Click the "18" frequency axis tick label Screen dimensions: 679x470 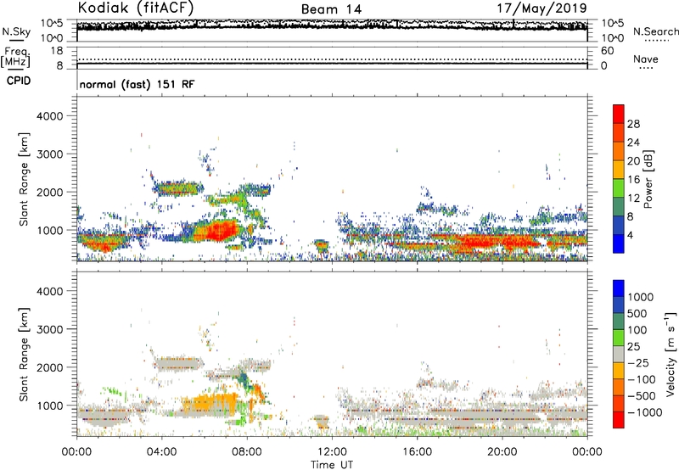click(57, 51)
